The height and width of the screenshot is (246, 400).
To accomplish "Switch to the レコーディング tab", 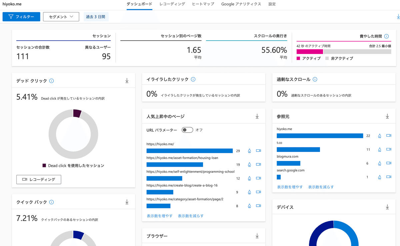I will 172,4.
